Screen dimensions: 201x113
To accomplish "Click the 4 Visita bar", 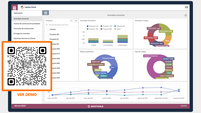I will pyautogui.click(x=93, y=40).
